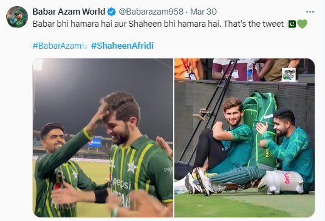
Task: Click the stadium floodlight in left photo
Action: 38,65
